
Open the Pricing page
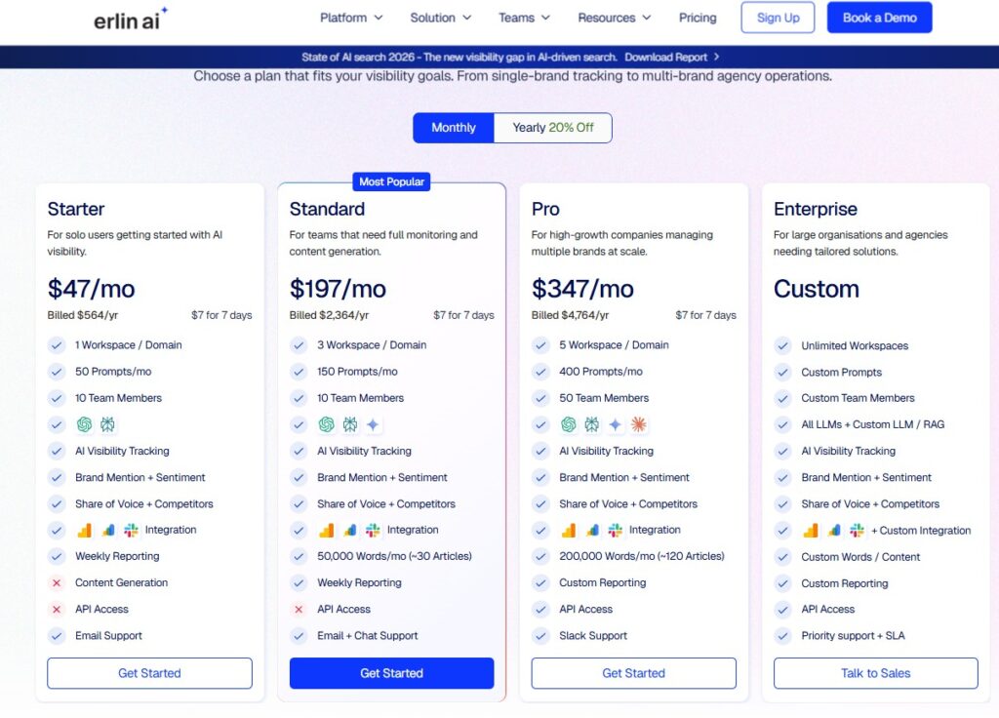[x=698, y=18]
